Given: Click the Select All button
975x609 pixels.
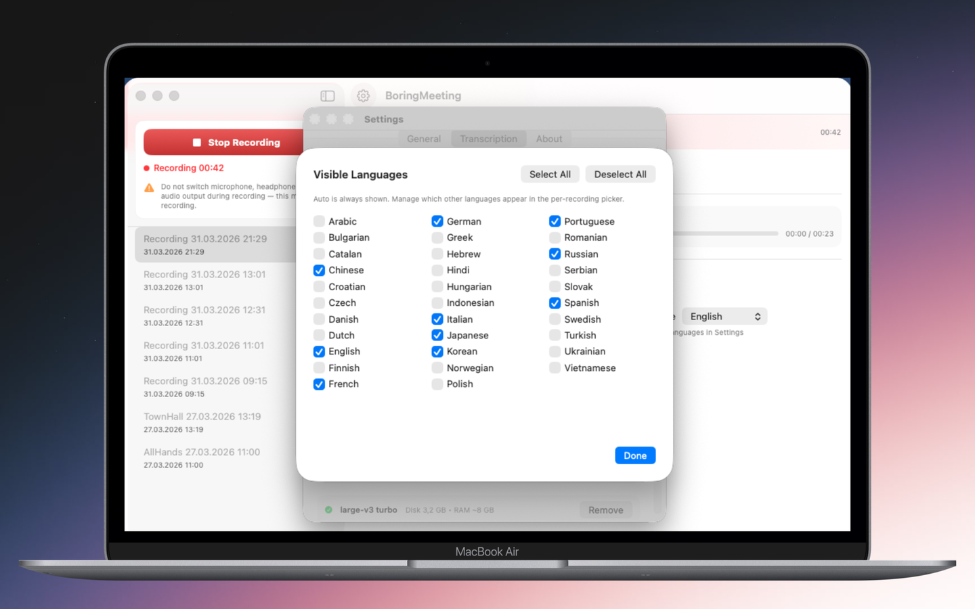Looking at the screenshot, I should (550, 175).
